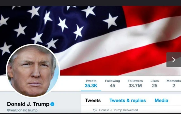
Task: Open the circular profile photo
Action: 33,71
